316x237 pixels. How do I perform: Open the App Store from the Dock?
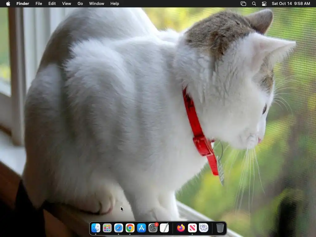[141, 228]
